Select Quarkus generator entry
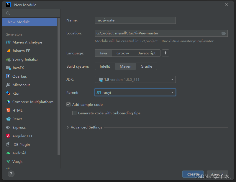 [x=30, y=76]
